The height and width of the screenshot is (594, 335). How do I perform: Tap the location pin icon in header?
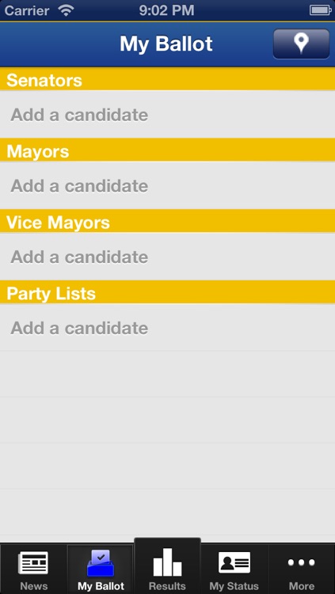[301, 44]
